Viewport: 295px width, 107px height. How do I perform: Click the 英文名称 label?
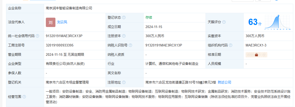coord(114,73)
